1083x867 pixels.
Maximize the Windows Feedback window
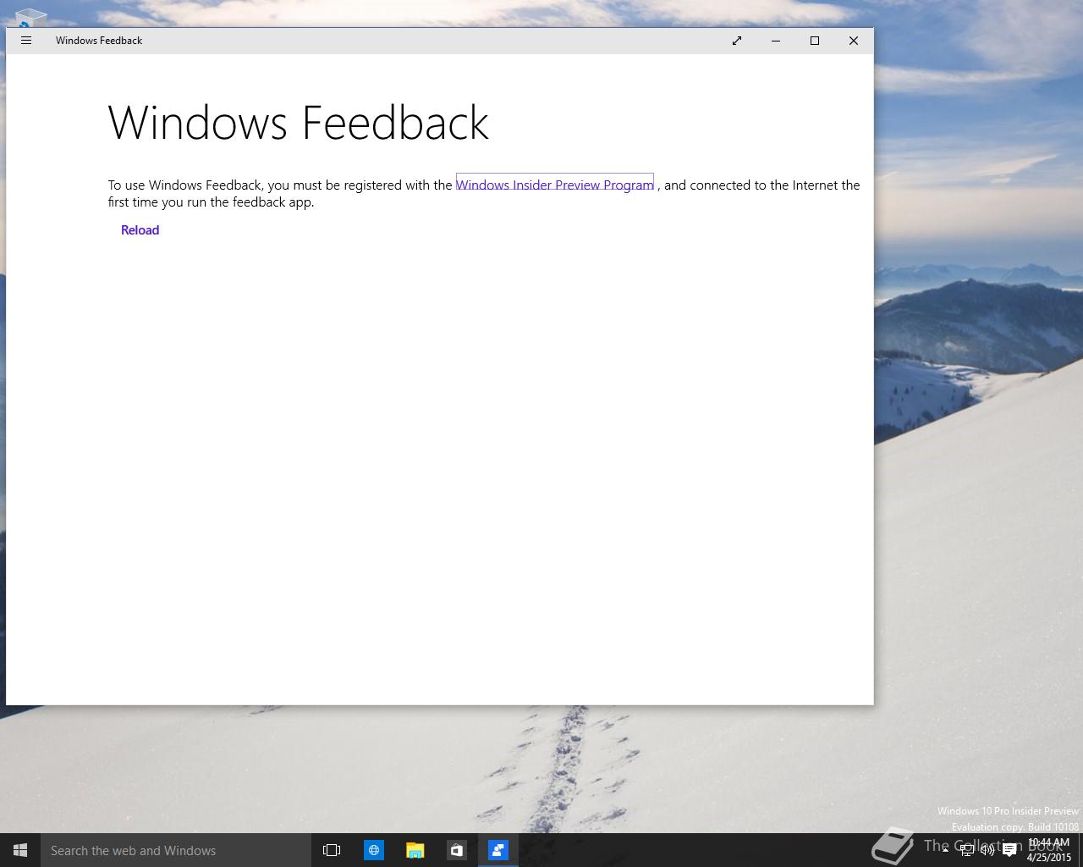click(x=815, y=41)
